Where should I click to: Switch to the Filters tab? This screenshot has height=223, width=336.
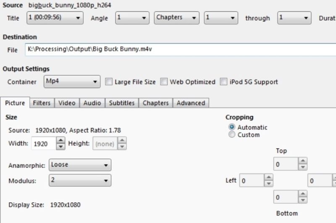pyautogui.click(x=42, y=103)
